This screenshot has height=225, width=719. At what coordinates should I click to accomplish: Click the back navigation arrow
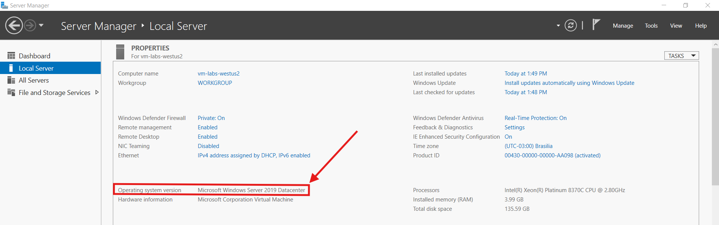click(x=14, y=25)
